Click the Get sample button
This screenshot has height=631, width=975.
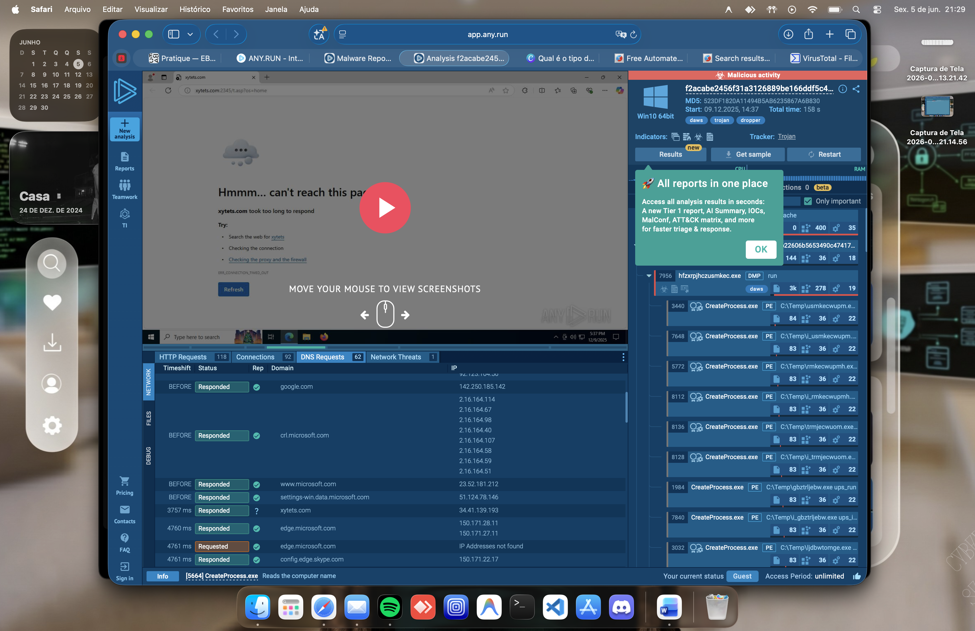(x=747, y=154)
